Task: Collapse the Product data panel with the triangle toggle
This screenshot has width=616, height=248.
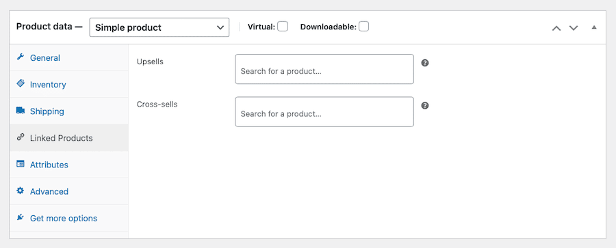Action: click(594, 27)
